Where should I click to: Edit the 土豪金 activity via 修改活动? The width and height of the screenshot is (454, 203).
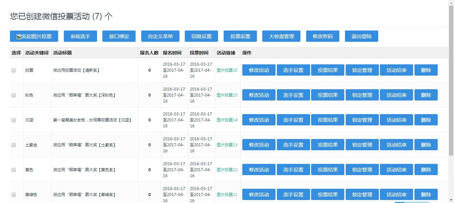click(x=259, y=145)
